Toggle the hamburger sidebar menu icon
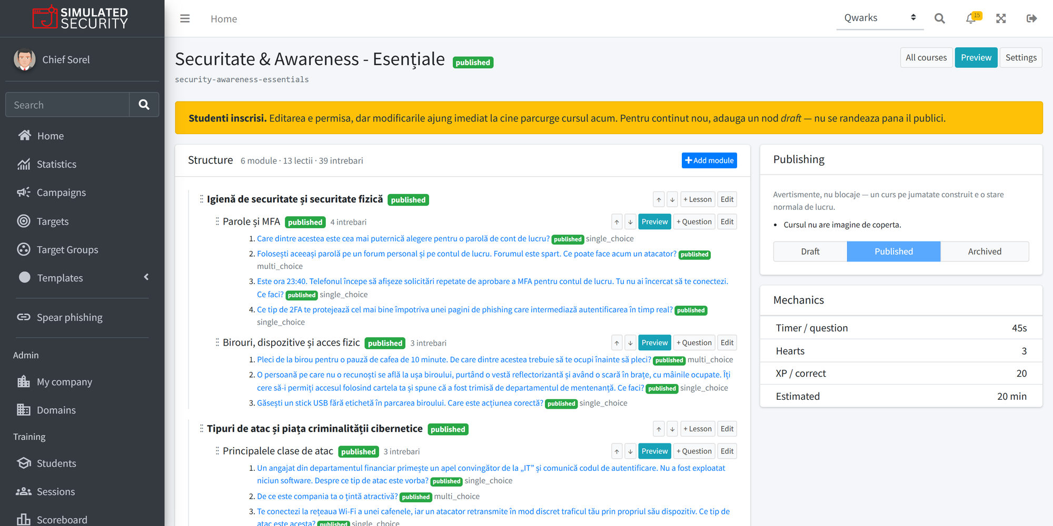The image size is (1053, 526). (185, 18)
